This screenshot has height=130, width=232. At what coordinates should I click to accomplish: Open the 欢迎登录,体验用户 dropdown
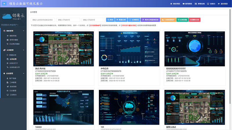[10, 25]
